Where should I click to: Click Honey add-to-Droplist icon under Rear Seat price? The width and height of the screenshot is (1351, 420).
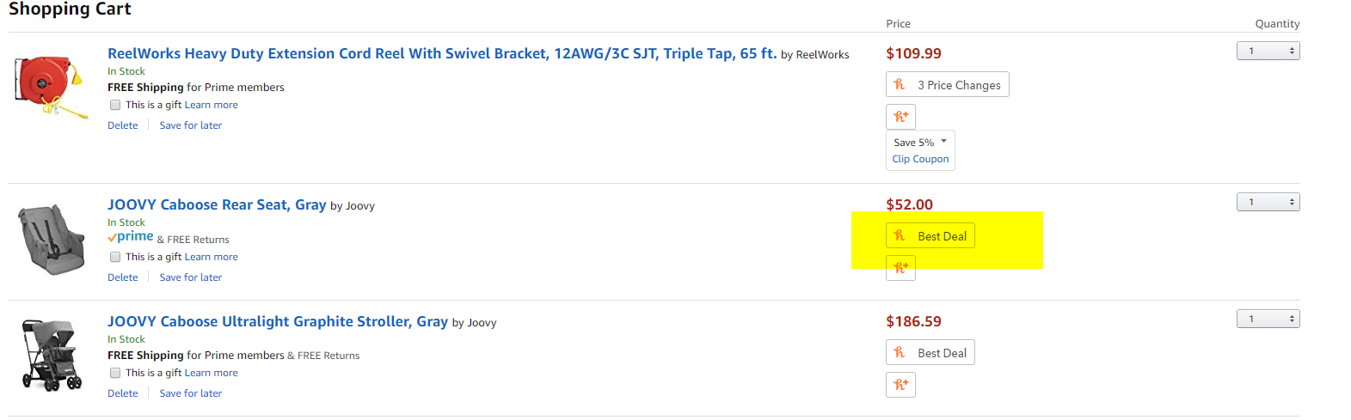coord(900,268)
